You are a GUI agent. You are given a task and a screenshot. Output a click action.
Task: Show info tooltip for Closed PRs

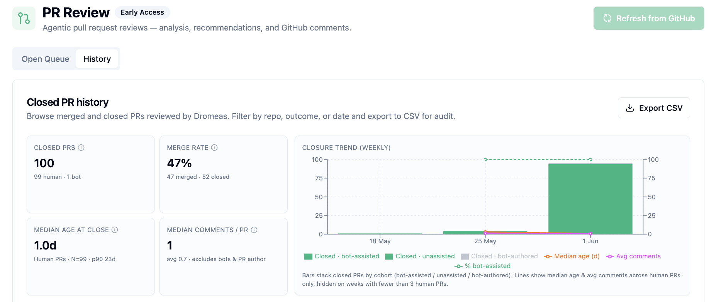81,148
